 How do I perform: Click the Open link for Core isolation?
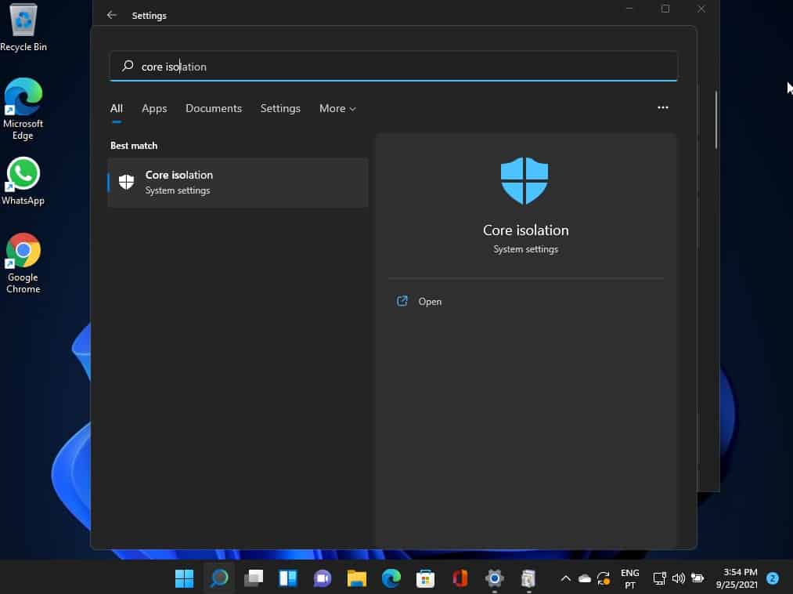tap(430, 302)
